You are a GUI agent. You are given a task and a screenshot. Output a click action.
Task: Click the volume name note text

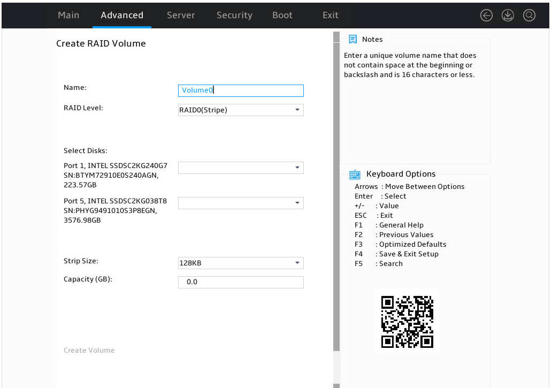(410, 65)
